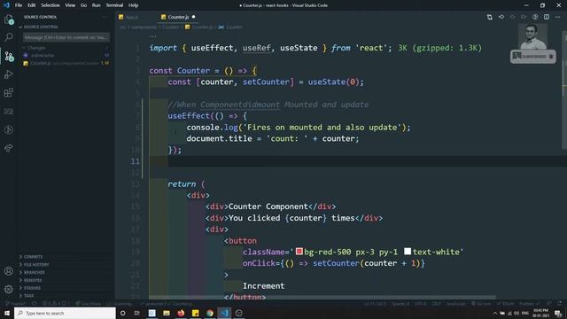567x319 pixels.
Task: Expand the Stashes section
Action: point(32,288)
